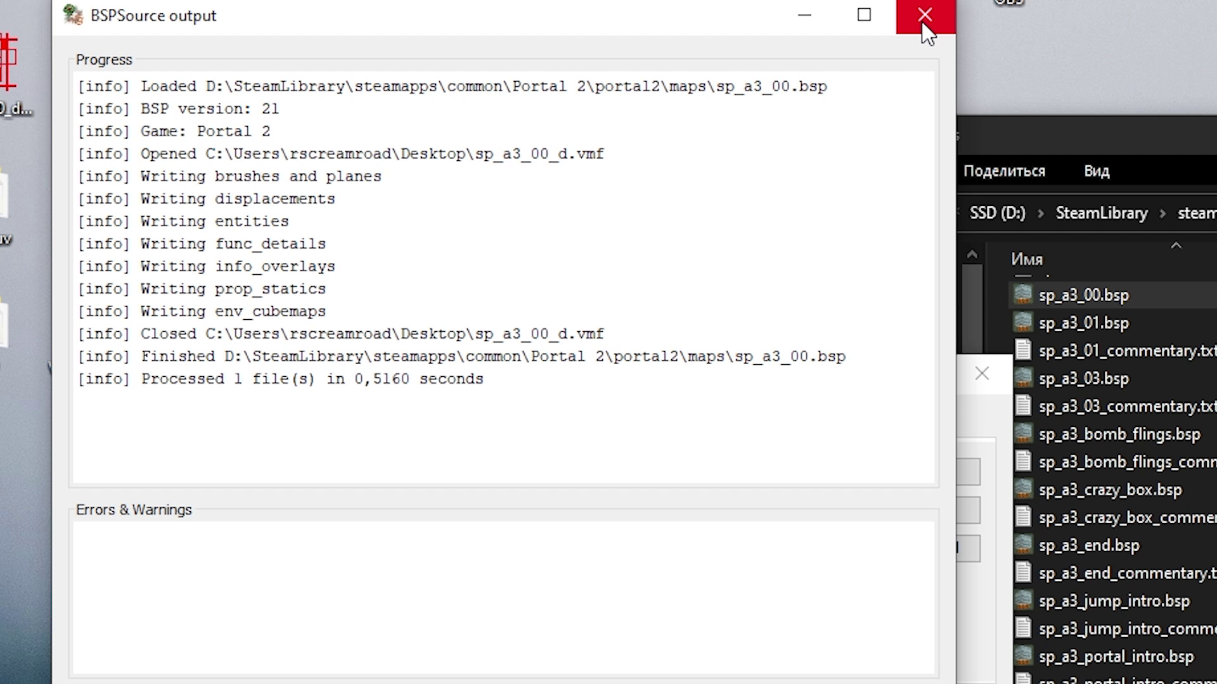
Task: Click the sp_a3_03.bsp file icon
Action: pos(1022,378)
